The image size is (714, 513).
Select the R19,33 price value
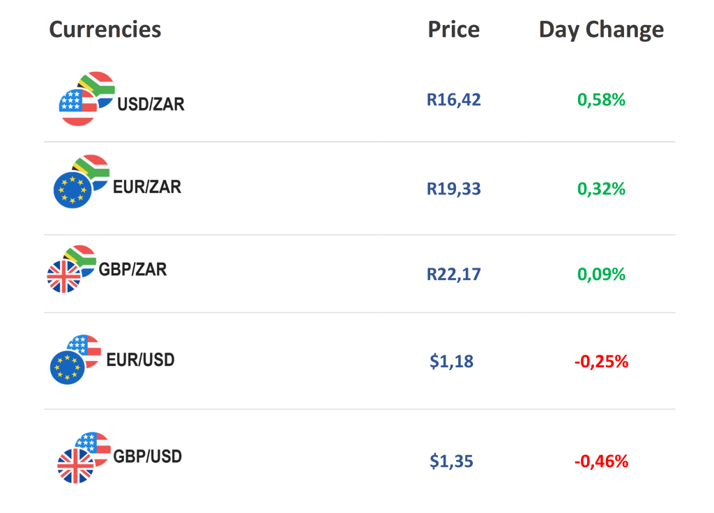tap(454, 189)
